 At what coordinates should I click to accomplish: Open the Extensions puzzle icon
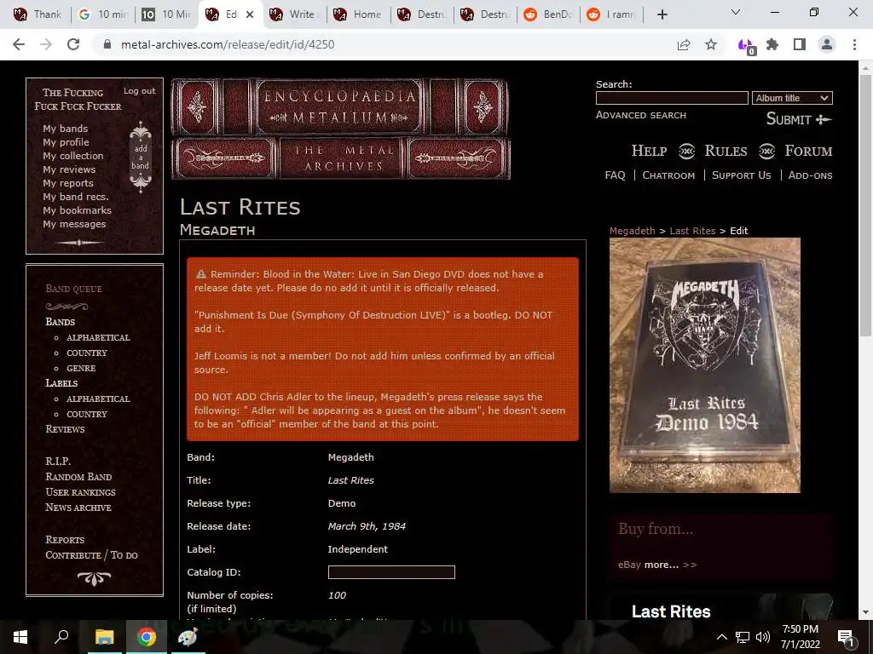(x=772, y=44)
